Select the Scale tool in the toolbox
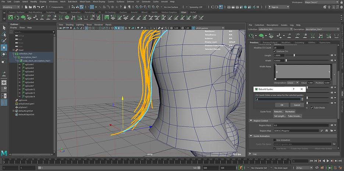344x171 pixels. point(4,61)
